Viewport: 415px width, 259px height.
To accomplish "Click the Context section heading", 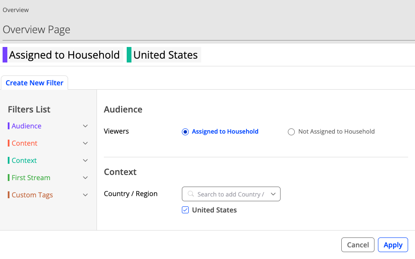I will pyautogui.click(x=120, y=172).
